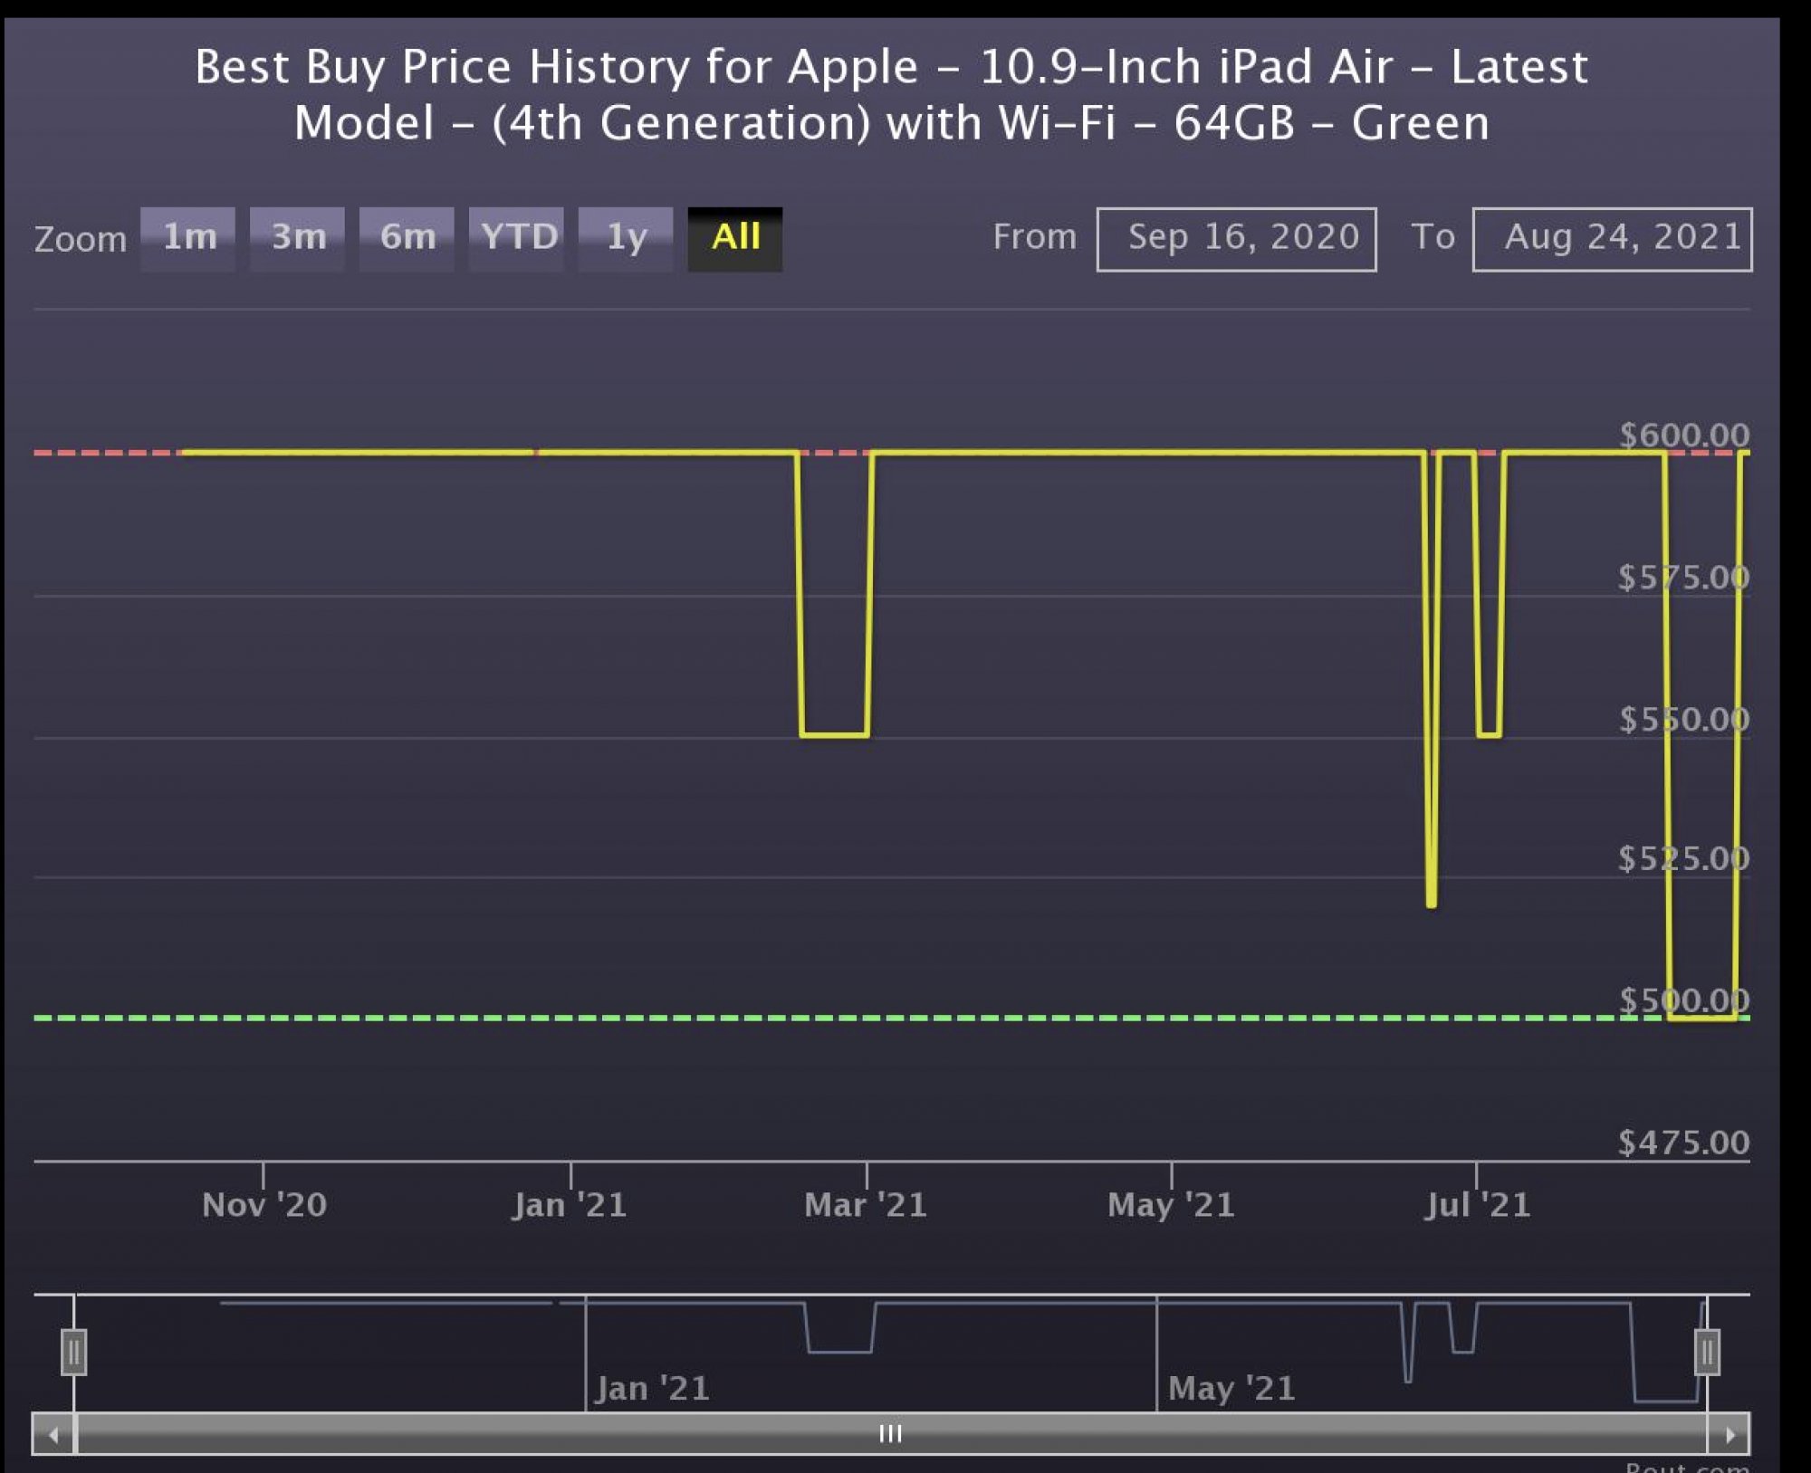Click the lowest June price point near $520
1811x1473 pixels.
pos(1432,902)
